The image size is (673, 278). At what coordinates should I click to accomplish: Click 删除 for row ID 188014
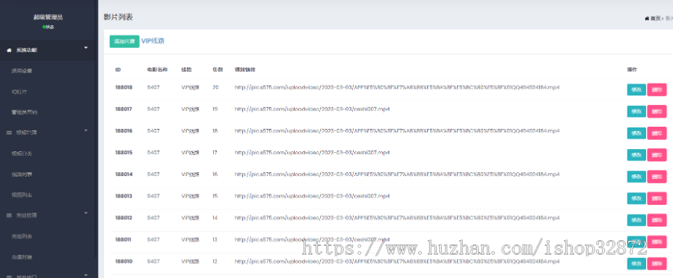[657, 177]
